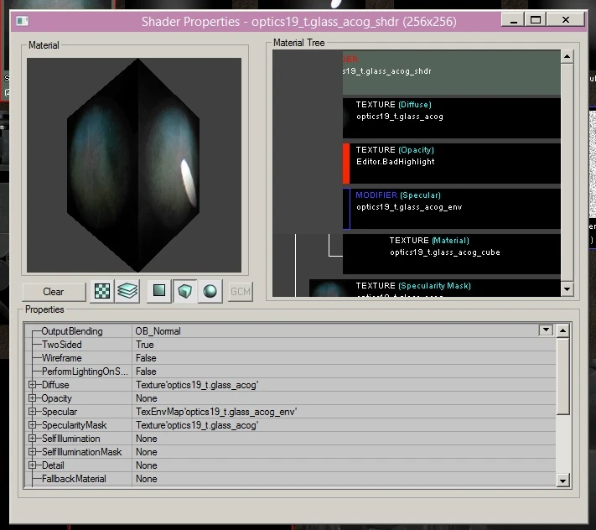Image resolution: width=596 pixels, height=530 pixels.
Task: Close the Shader Properties window
Action: pyautogui.click(x=566, y=19)
